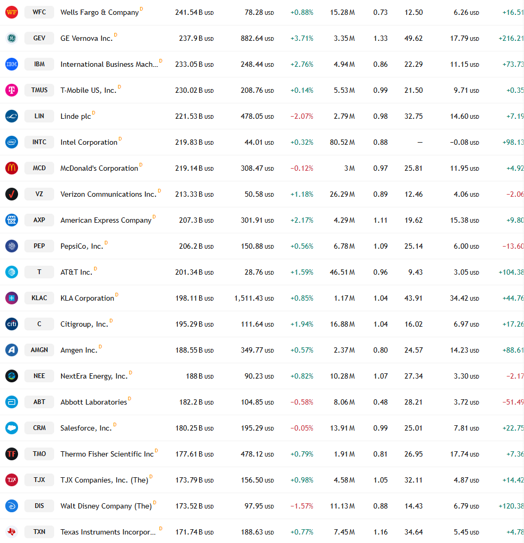This screenshot has height=543, width=524.
Task: Click the Abbott Laboratories logo icon
Action: 12,402
